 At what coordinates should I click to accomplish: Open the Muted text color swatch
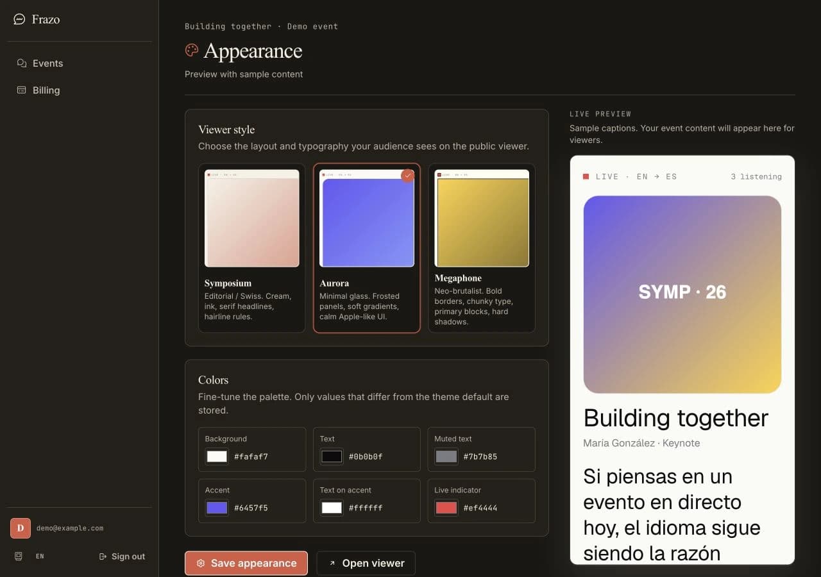pyautogui.click(x=446, y=456)
